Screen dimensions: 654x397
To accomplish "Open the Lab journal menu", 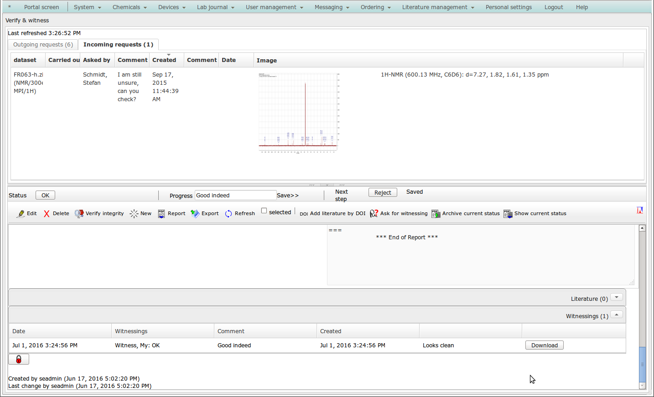I will click(x=215, y=7).
